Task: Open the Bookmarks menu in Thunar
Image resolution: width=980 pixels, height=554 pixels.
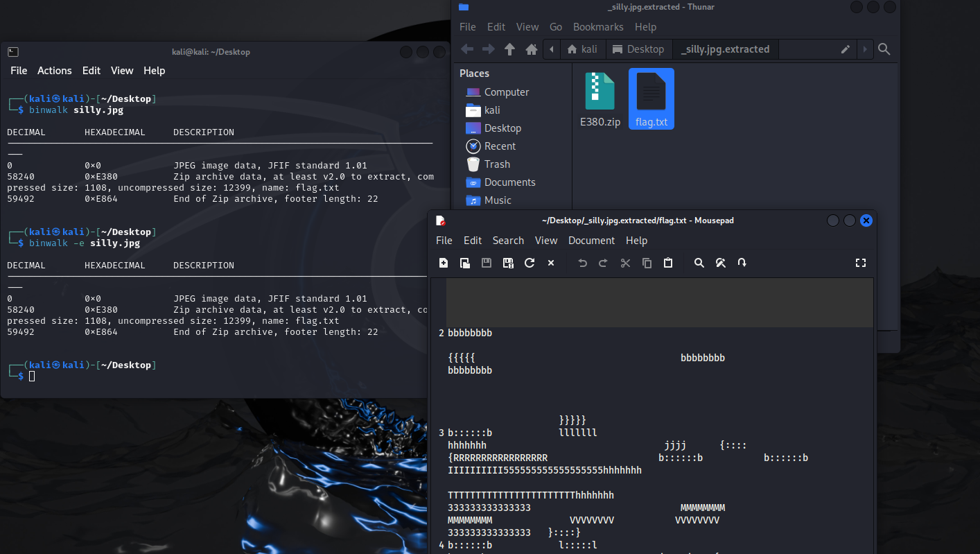Action: click(x=598, y=27)
